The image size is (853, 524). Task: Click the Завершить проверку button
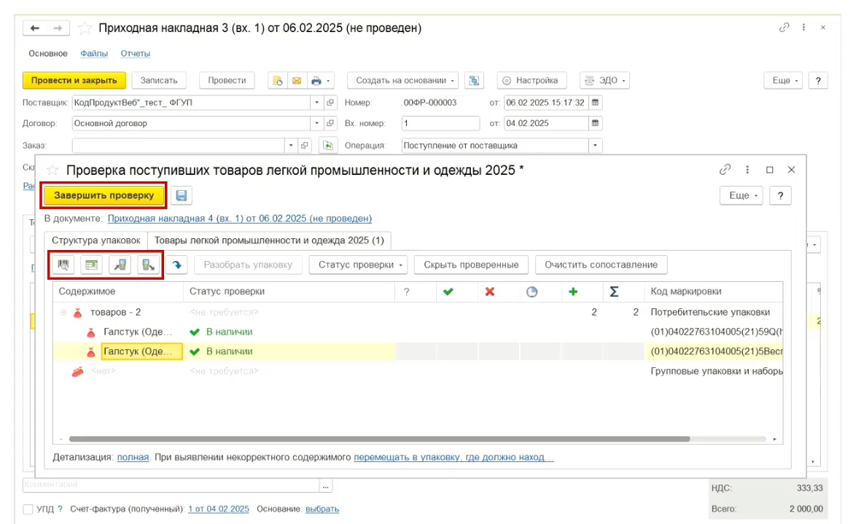[x=104, y=195]
